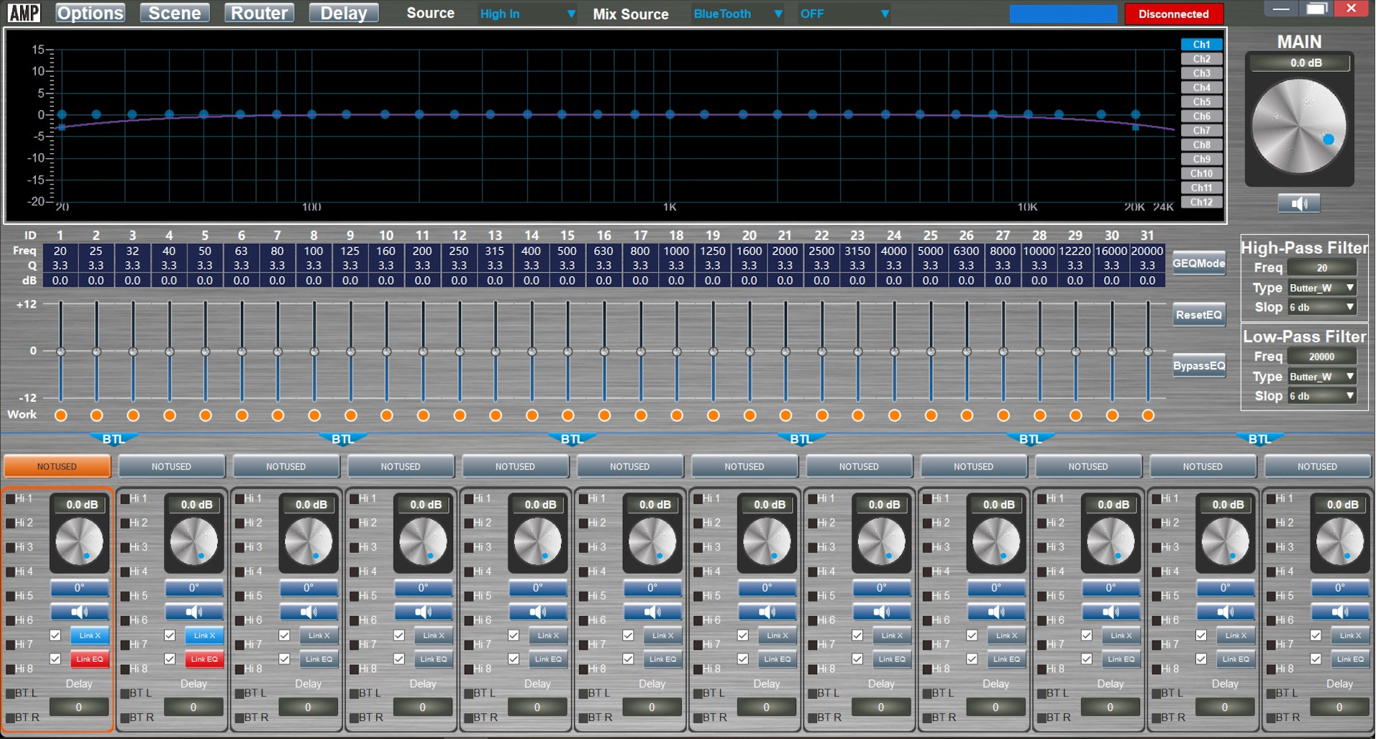Screen dimensions: 1381x739
Task: Uncheck the Link X checkbox in first channel
Action: 55,635
